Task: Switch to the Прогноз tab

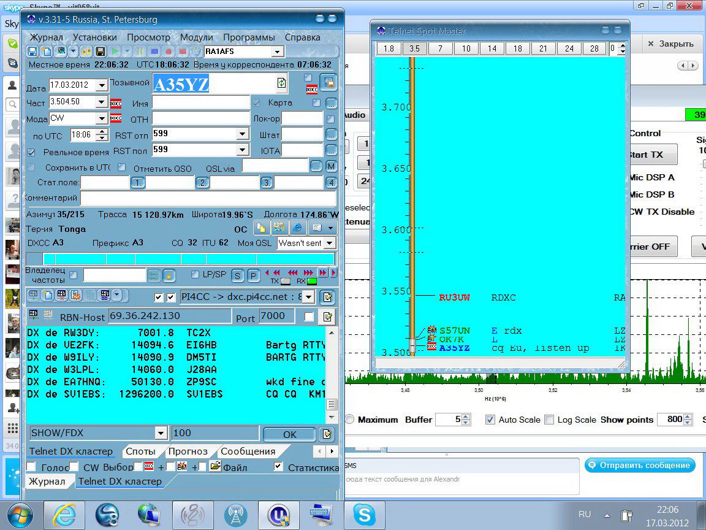Action: [188, 451]
